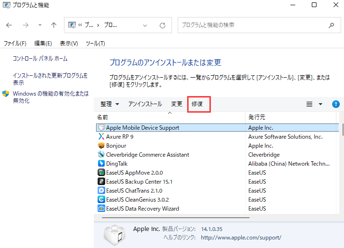
Task: Expand the view options dropdown arrow
Action: coord(320,104)
